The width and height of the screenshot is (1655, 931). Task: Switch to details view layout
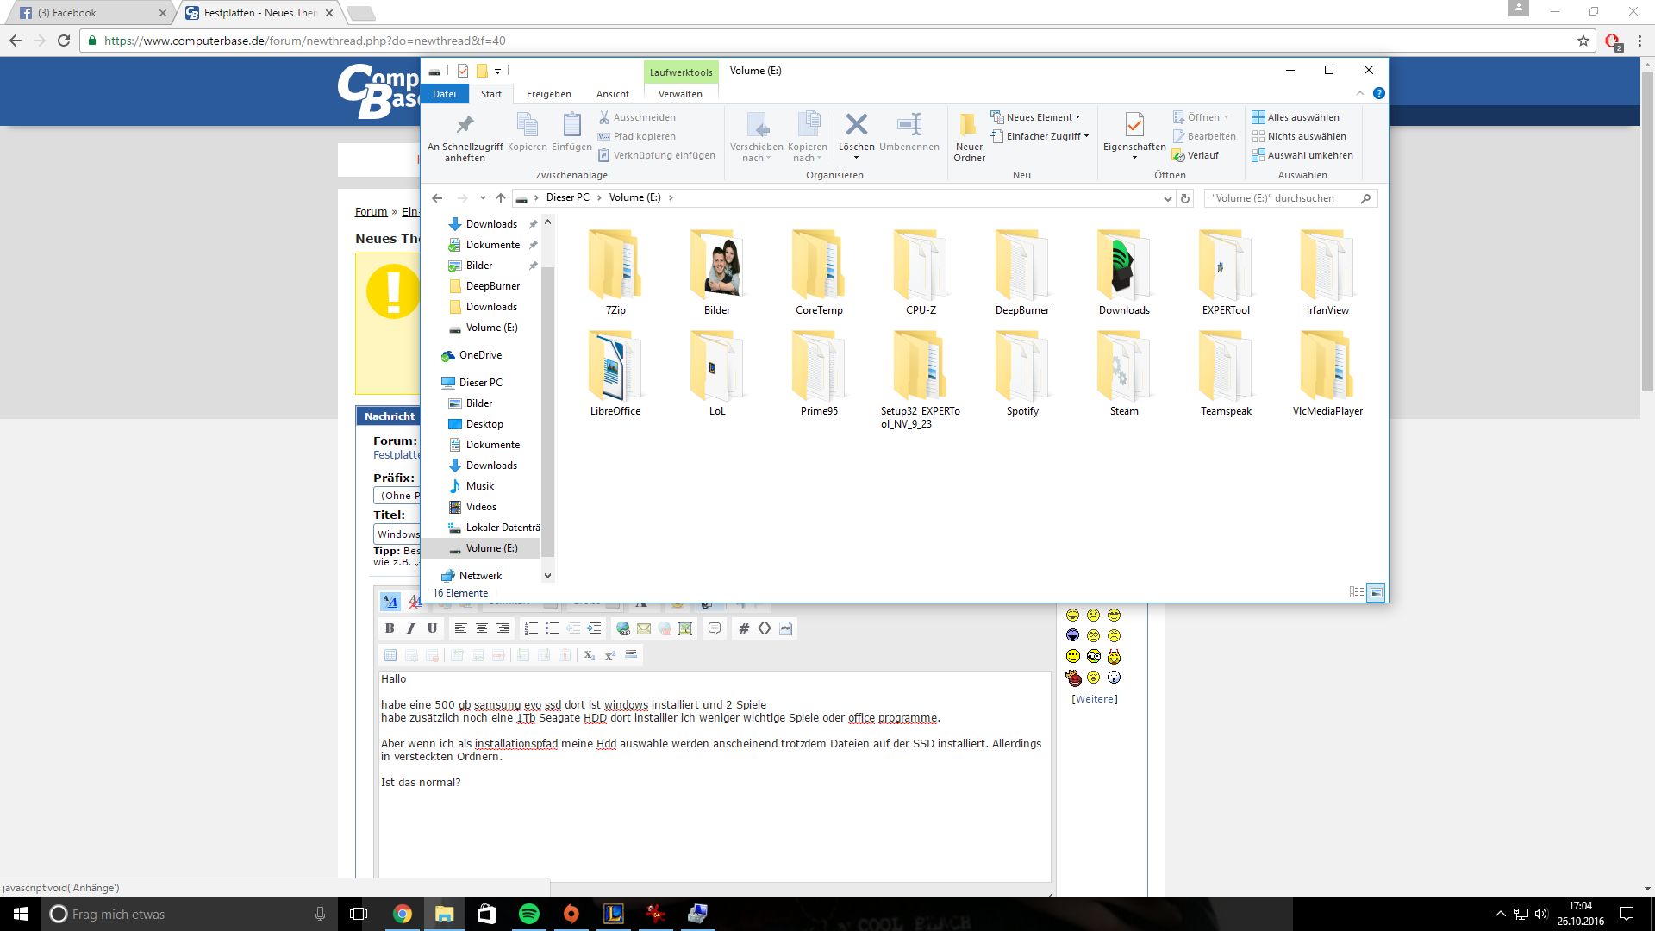coord(1356,592)
